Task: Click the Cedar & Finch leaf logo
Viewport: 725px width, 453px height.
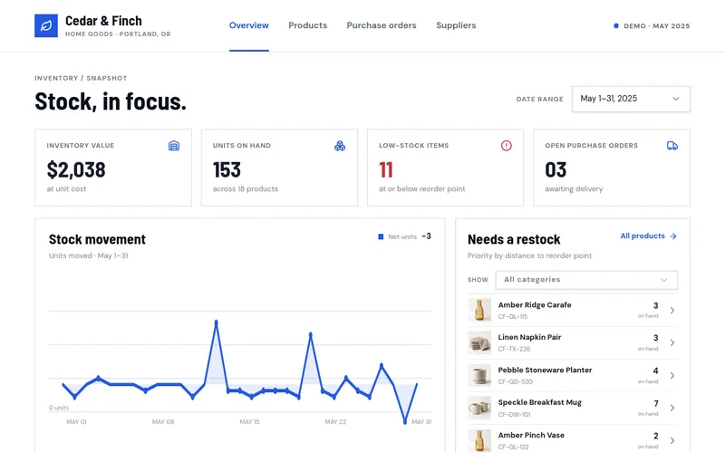Action: tap(46, 25)
